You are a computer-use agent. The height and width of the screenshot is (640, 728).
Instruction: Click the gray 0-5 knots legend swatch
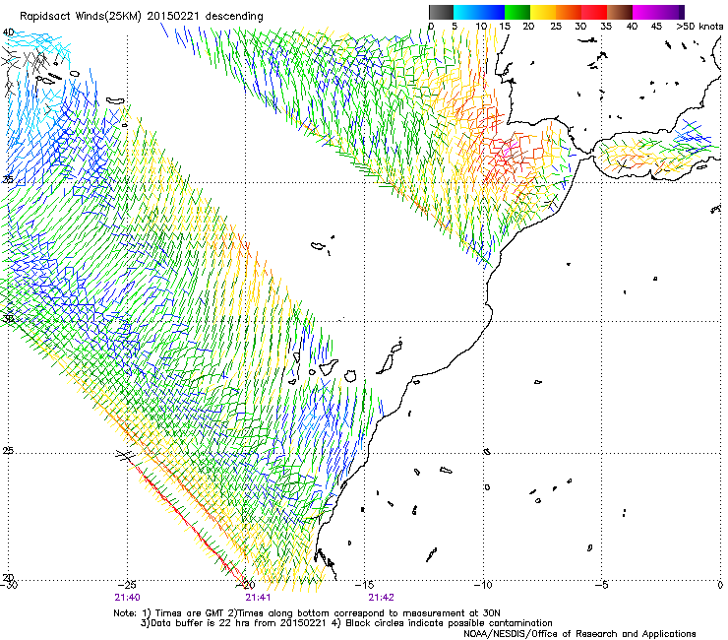(441, 12)
